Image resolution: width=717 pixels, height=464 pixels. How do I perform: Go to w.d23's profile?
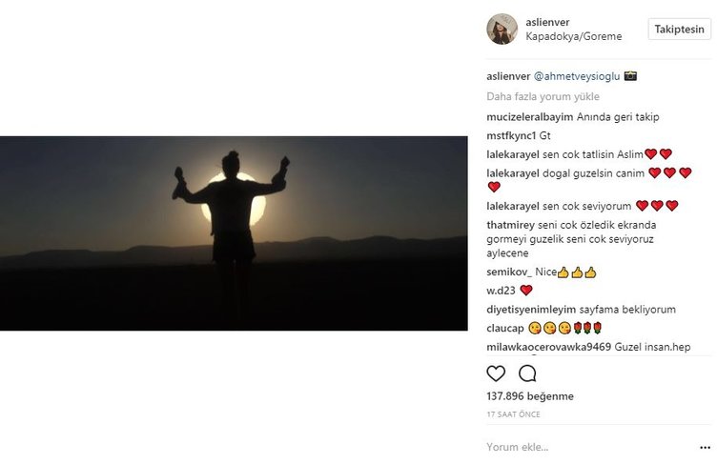[501, 291]
